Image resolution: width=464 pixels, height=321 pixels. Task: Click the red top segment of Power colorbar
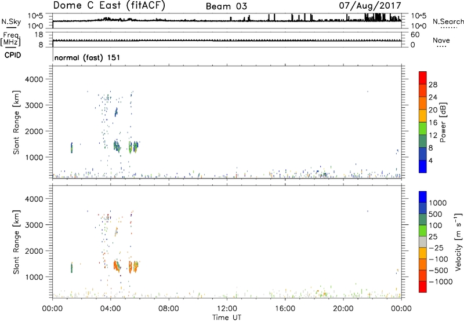pyautogui.click(x=423, y=78)
